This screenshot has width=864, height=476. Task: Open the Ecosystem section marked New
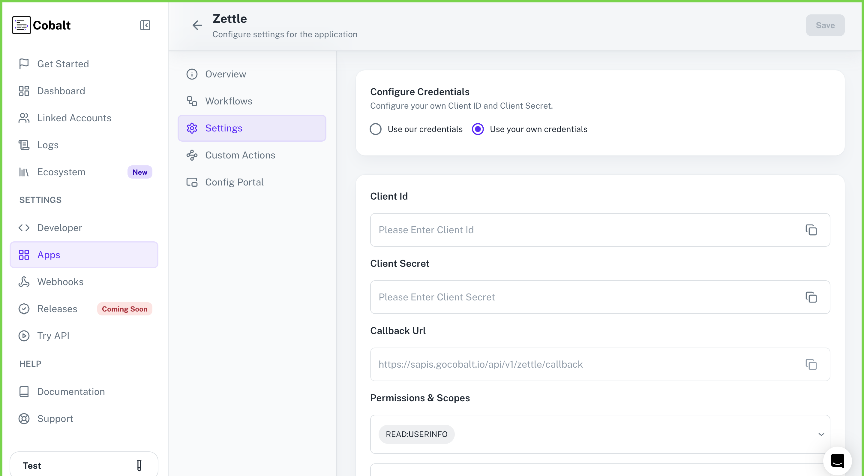[61, 172]
